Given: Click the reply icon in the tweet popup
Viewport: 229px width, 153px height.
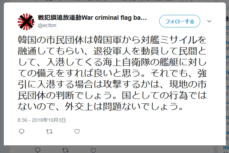Looking at the screenshot, I should tap(22, 131).
